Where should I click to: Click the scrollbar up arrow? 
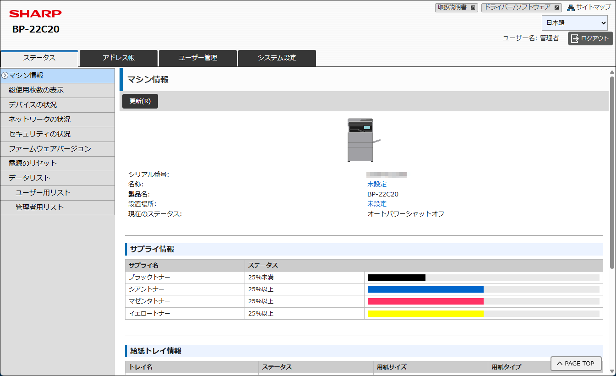[612, 72]
